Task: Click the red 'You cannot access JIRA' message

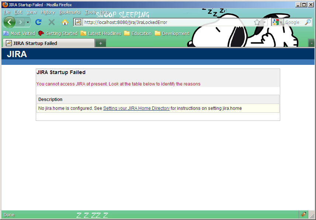Action: (118, 84)
